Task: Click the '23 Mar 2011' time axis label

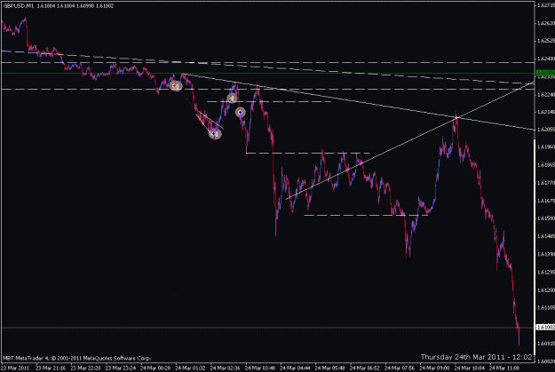Action: pyautogui.click(x=15, y=368)
